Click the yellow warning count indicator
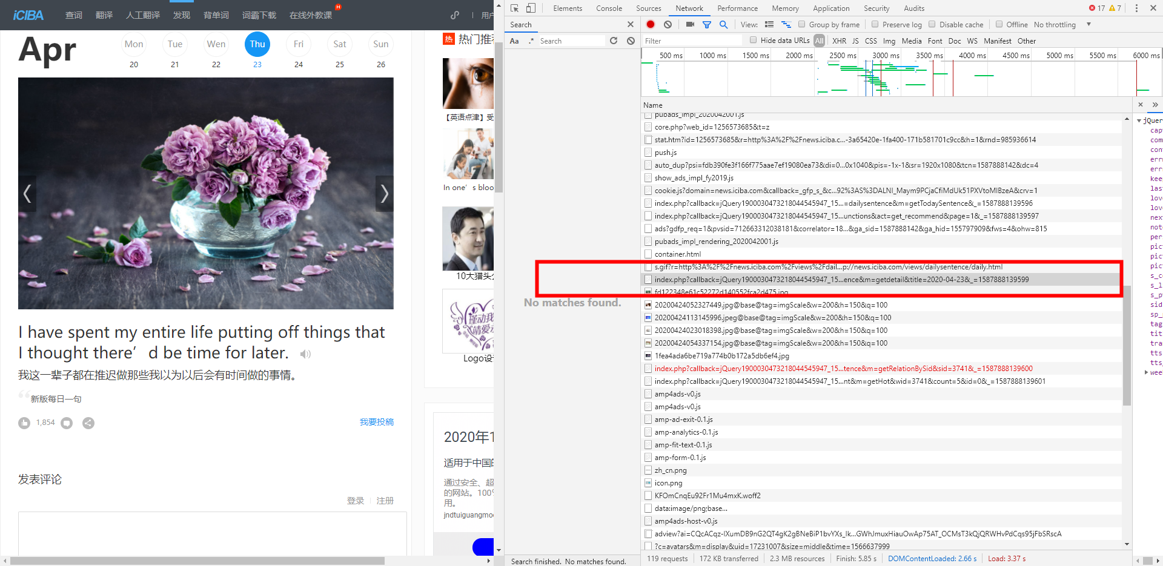This screenshot has width=1163, height=566. (1115, 8)
